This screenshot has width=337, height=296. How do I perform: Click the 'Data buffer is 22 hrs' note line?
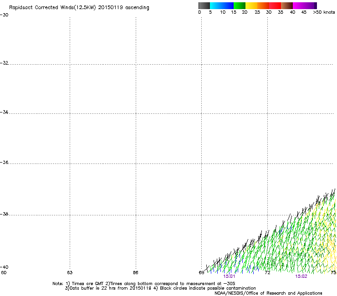pos(160,288)
